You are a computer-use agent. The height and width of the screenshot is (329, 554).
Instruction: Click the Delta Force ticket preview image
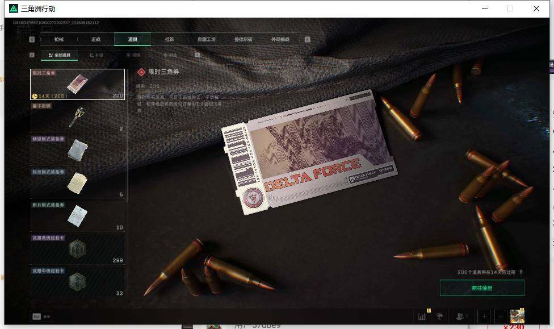[309, 152]
